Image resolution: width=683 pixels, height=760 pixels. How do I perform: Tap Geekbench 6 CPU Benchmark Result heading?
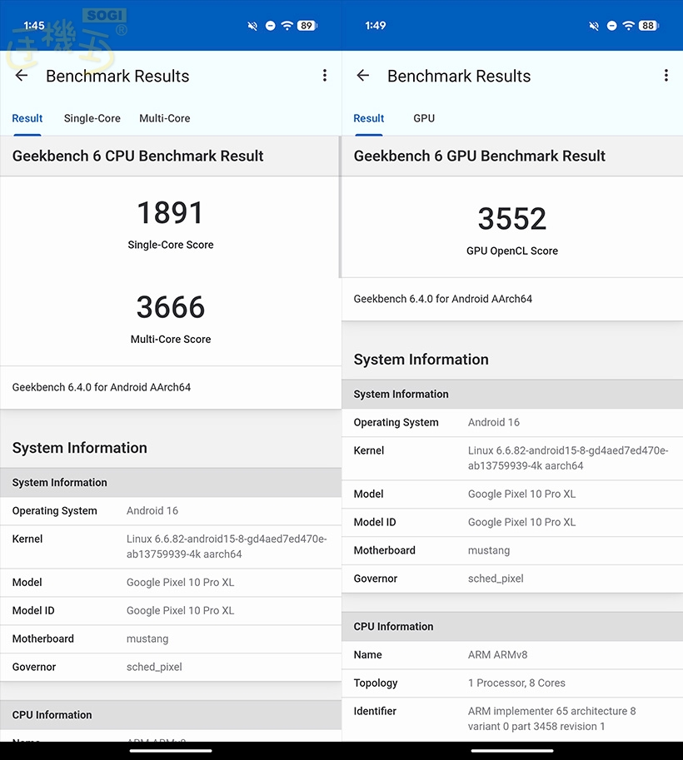(x=137, y=156)
